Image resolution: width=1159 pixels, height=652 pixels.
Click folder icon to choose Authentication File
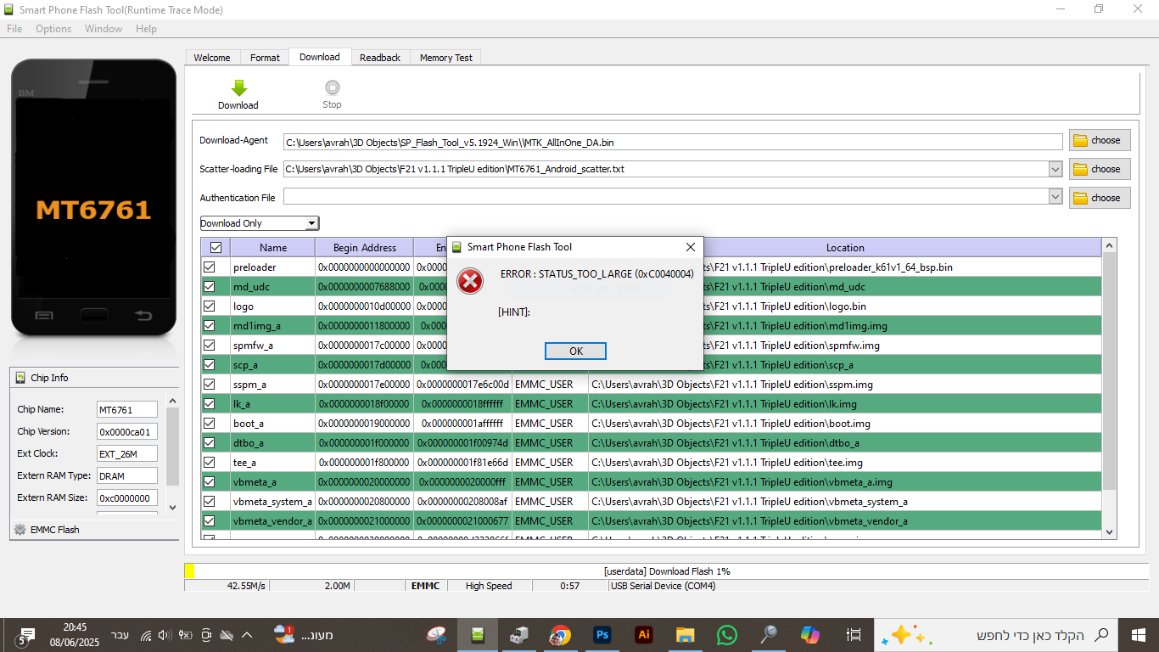click(1080, 199)
